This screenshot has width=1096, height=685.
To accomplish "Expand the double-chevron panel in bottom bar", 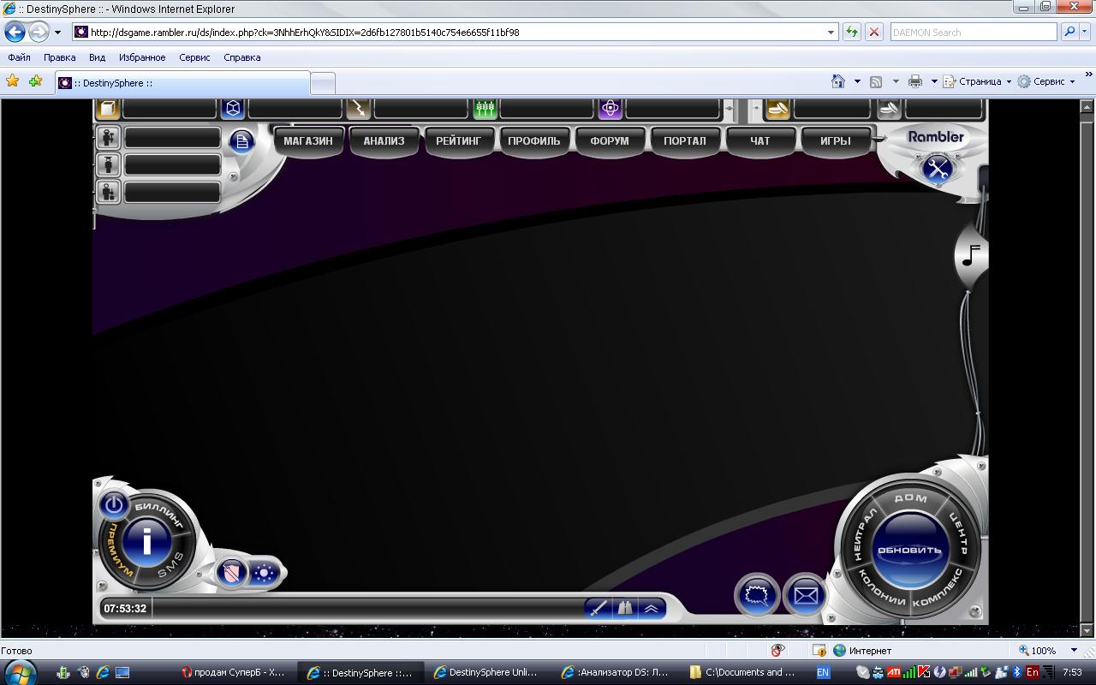I will [x=652, y=608].
